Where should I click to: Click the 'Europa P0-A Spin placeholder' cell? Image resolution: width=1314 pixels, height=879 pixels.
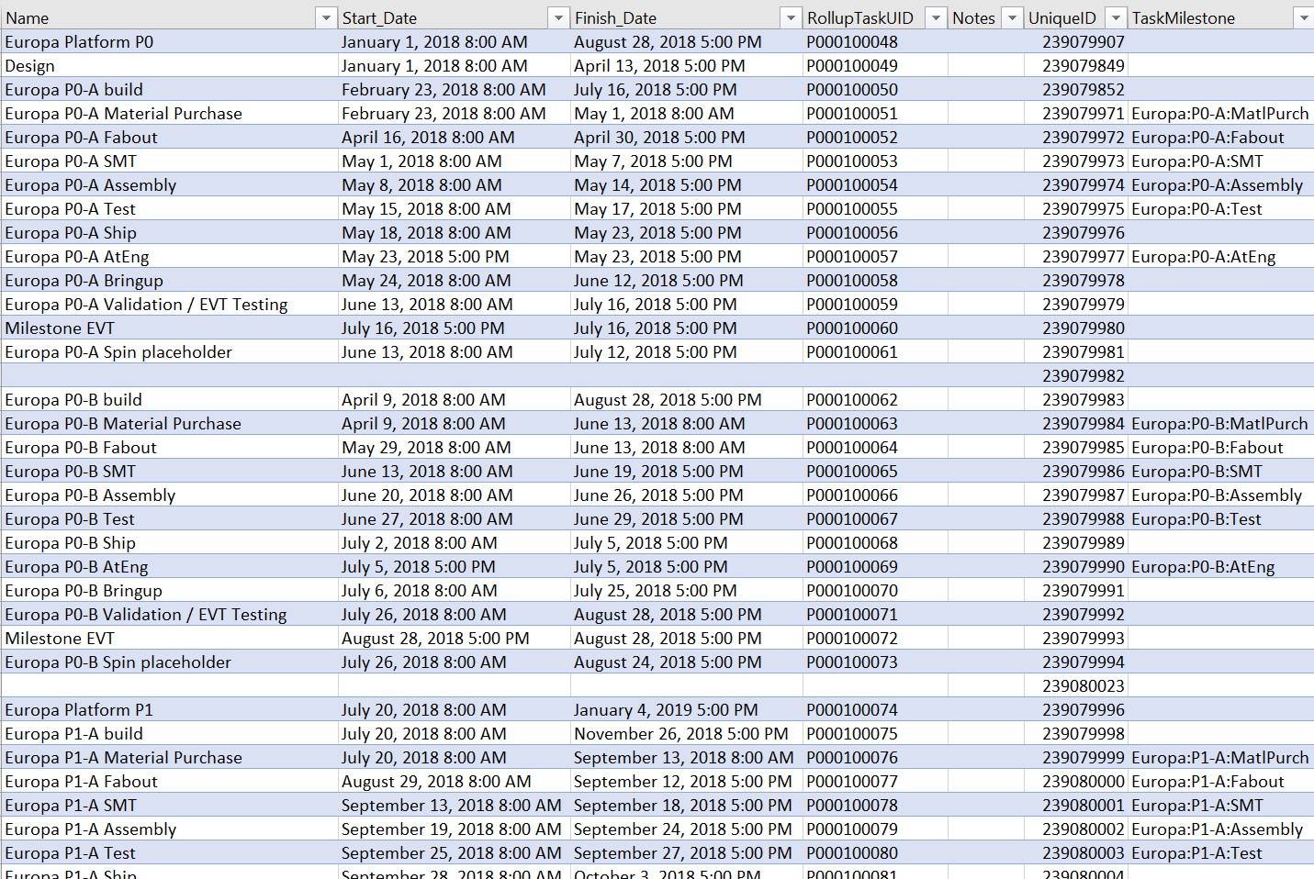pos(170,351)
